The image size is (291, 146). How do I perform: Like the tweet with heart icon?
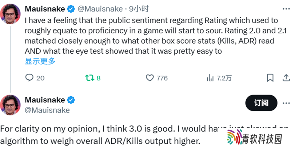(x=150, y=78)
